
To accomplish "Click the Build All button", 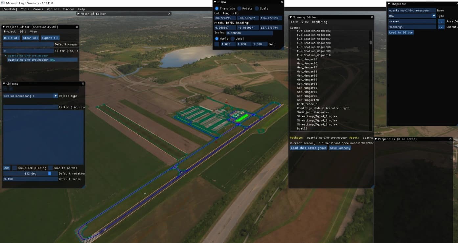I will point(11,38).
